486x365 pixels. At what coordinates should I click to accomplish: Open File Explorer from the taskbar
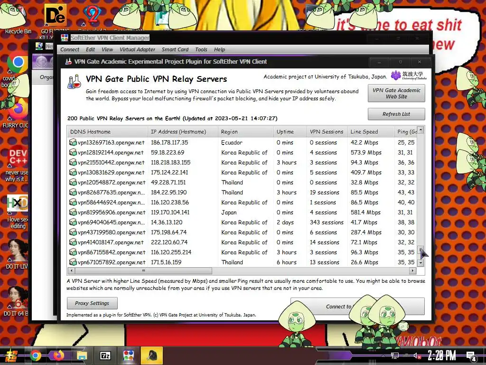82,355
